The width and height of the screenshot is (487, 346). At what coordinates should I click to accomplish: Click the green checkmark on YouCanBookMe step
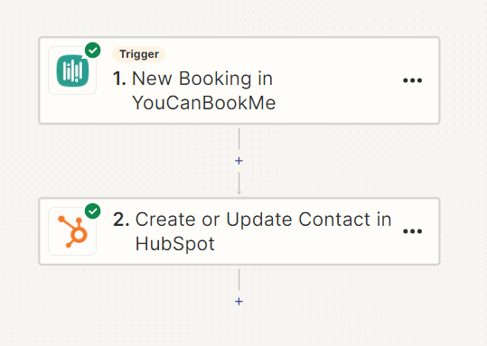pos(92,50)
